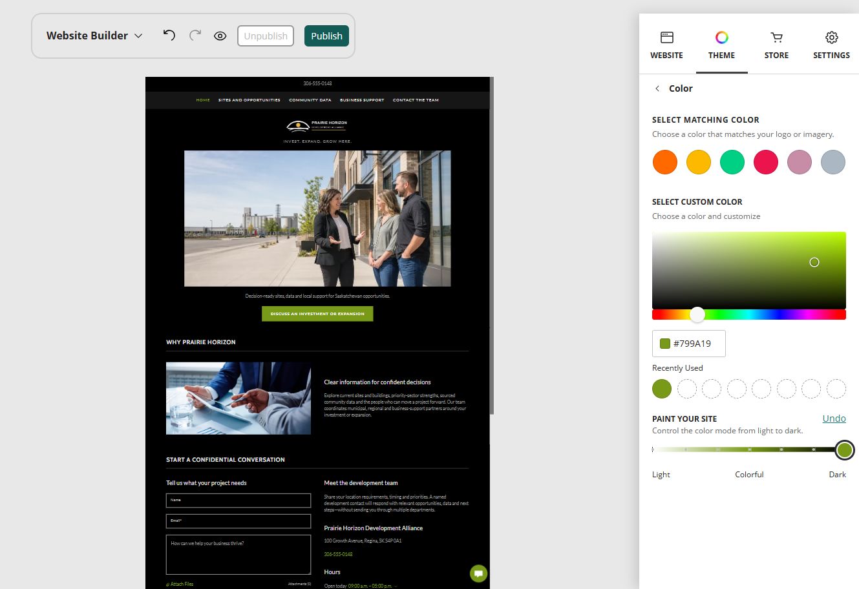
Task: Open Sites and Opportunities in preview nav
Action: 249,100
